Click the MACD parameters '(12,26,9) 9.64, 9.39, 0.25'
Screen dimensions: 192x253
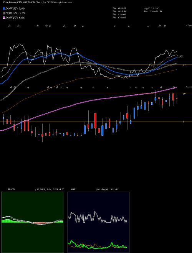pos(50,189)
